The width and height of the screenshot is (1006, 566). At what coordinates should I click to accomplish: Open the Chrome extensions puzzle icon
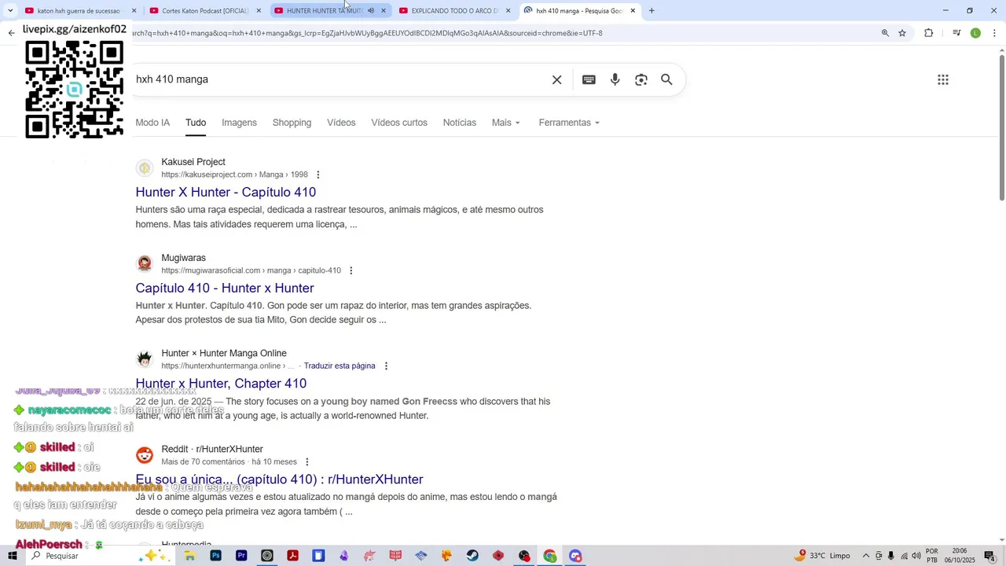[x=929, y=33]
